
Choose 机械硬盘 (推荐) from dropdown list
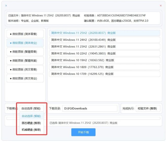click(31, 130)
